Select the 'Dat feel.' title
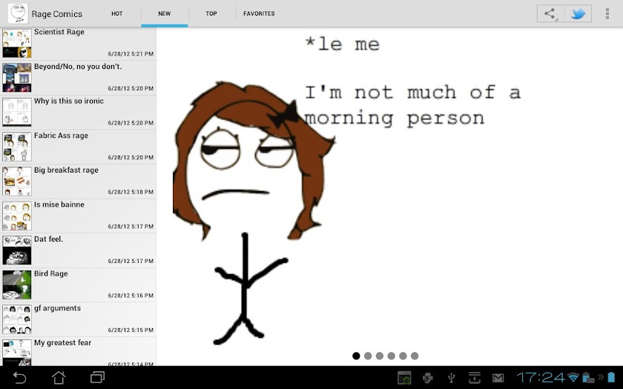 [x=48, y=239]
